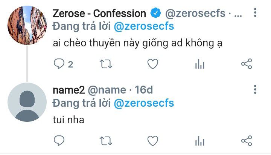Click the verified badge beside Zerose - Confession
This screenshot has height=155, width=271.
point(155,14)
